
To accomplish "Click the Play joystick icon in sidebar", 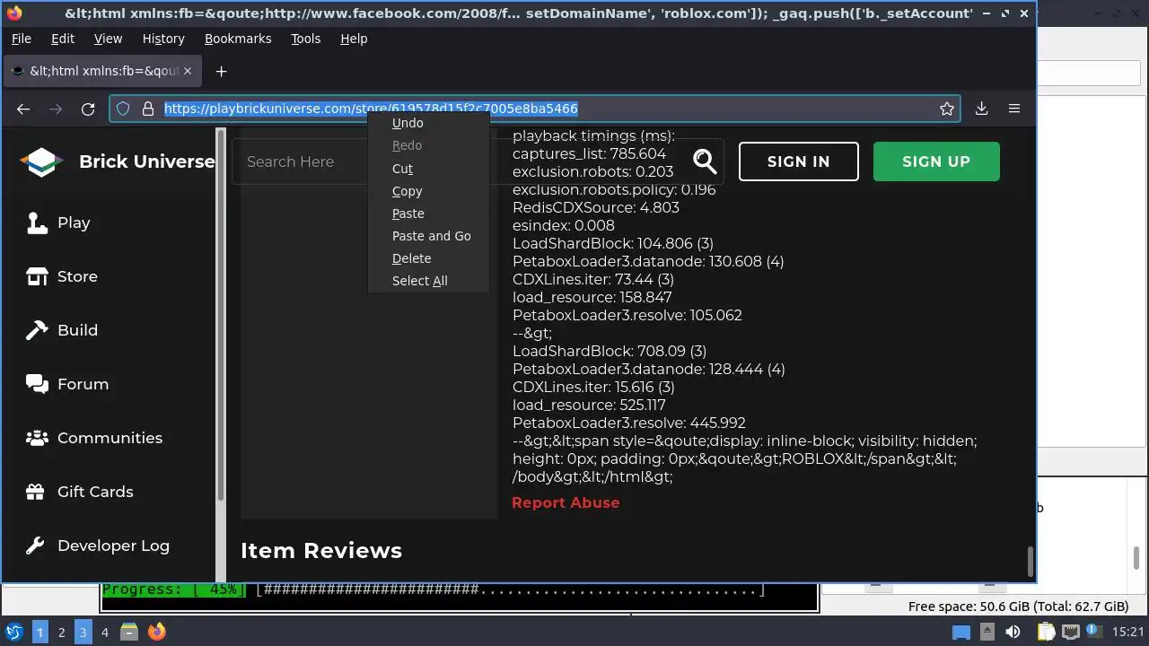I will tap(37, 223).
